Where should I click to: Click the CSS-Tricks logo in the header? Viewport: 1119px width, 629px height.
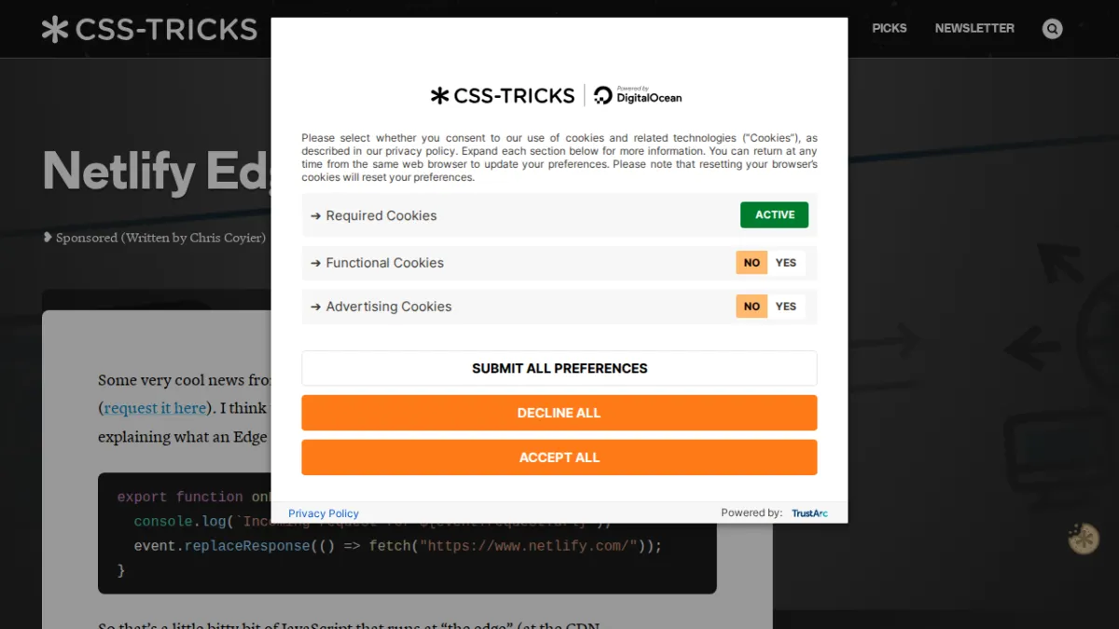(x=149, y=29)
